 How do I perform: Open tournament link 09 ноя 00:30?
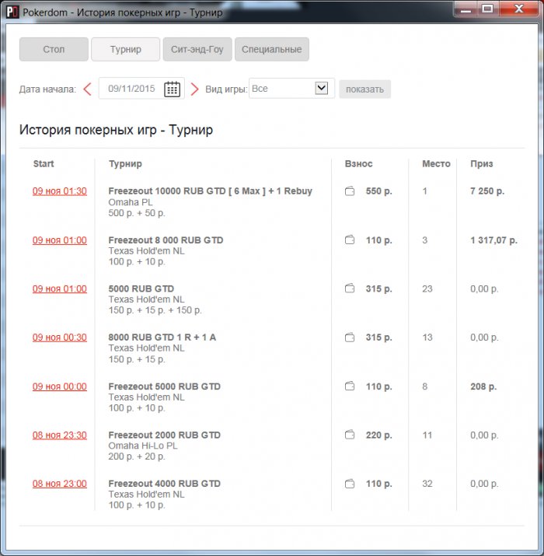click(60, 337)
